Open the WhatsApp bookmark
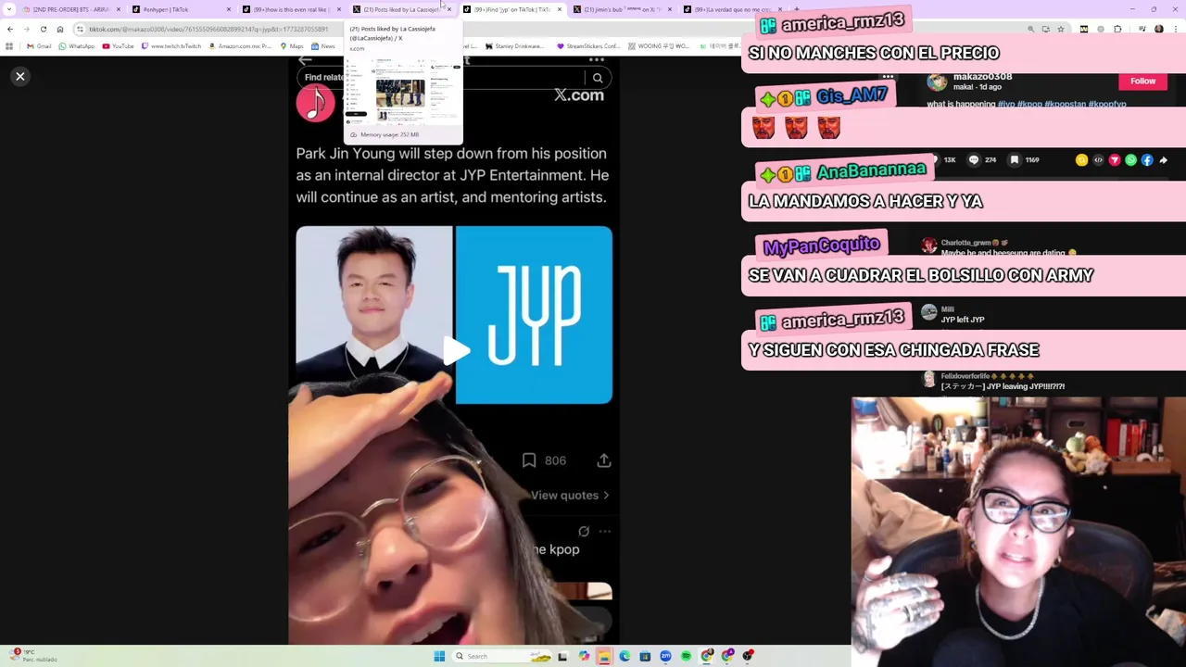The image size is (1186, 667). click(76, 45)
